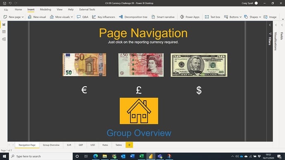Click the dollar banknote image

199,65
